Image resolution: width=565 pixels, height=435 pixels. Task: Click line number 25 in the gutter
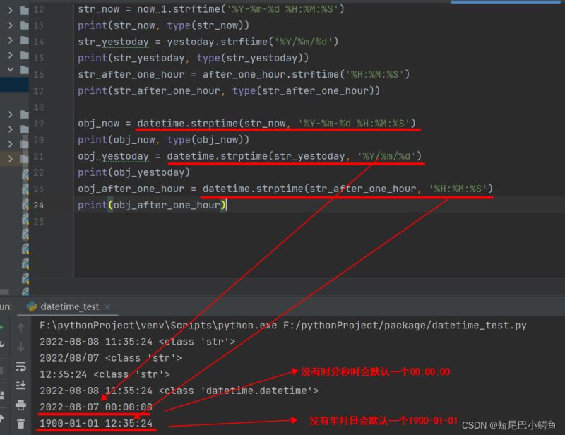(x=39, y=221)
